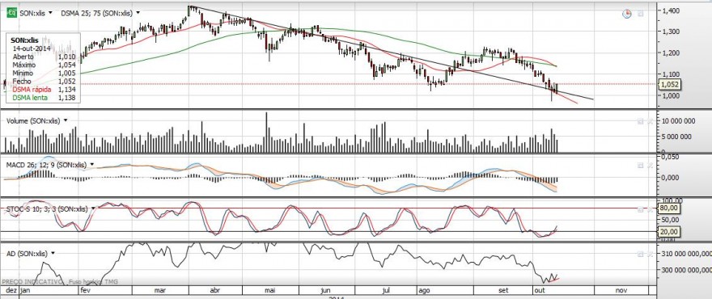Open the AD (SON:xlis) dropdown
Viewport: 712px width, 299px height.
click(x=53, y=253)
